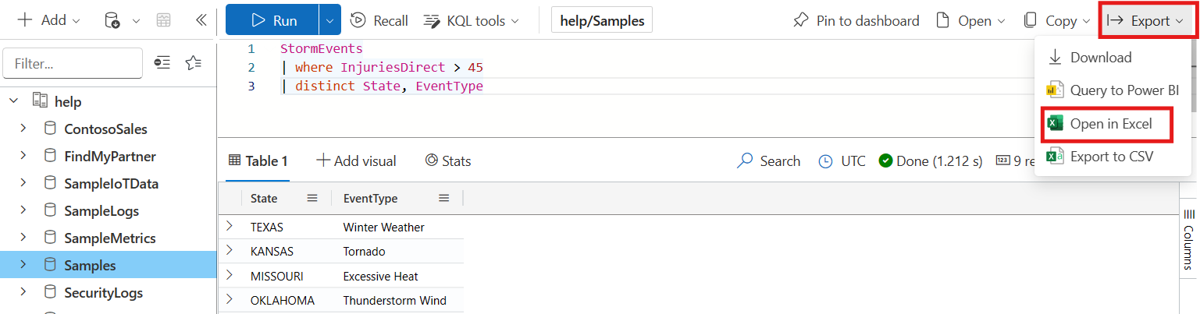The height and width of the screenshot is (314, 1200).
Task: Open the Copy dropdown
Action: [x=1059, y=21]
